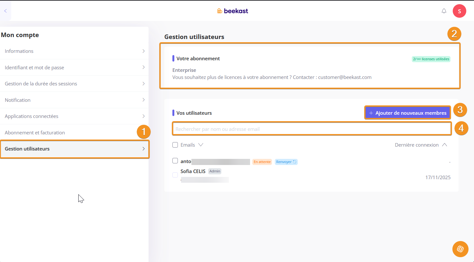
Task: Click Ajouter de nouveaux membres button
Action: point(408,113)
